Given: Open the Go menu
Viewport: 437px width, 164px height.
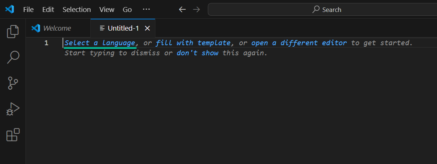Looking at the screenshot, I should (x=127, y=9).
